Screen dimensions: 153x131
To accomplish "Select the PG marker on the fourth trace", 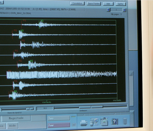I will click(x=16, y=51).
